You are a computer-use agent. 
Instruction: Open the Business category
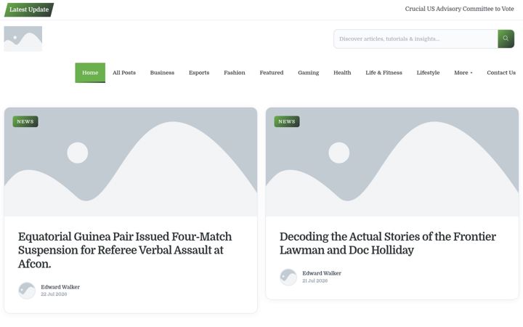(x=162, y=73)
